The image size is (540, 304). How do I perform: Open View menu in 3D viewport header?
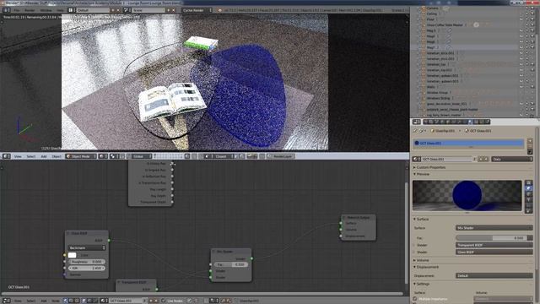[x=18, y=156]
